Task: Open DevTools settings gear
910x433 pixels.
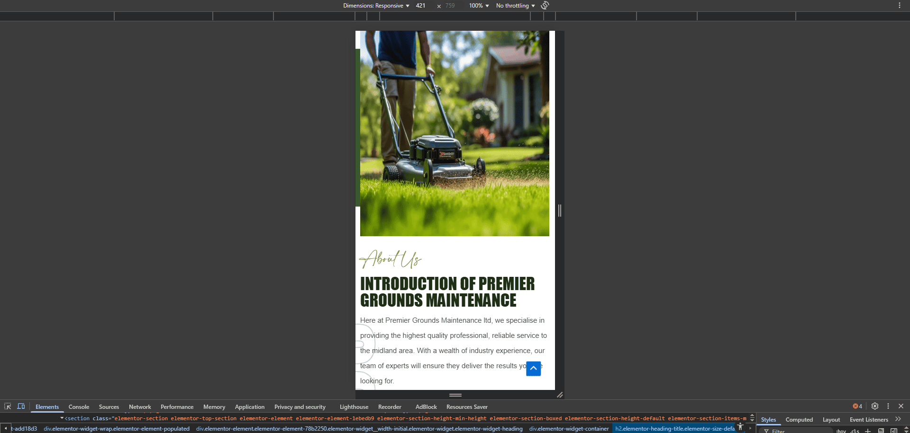Action: tap(875, 406)
